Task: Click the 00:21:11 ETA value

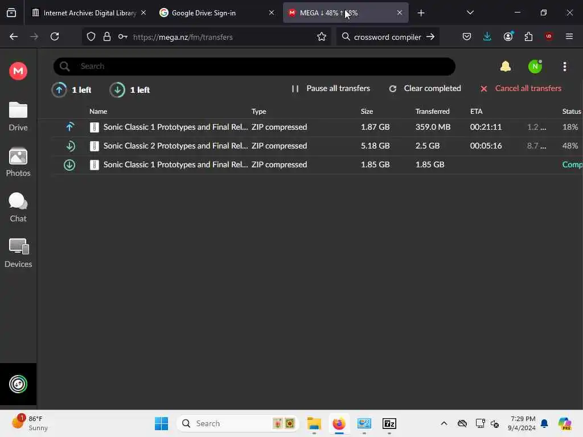Action: click(486, 127)
